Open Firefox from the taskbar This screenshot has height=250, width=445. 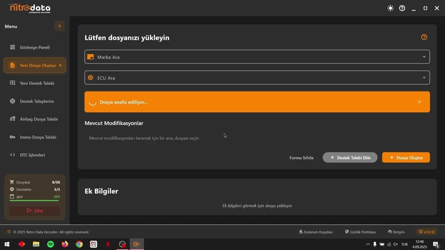(x=65, y=244)
